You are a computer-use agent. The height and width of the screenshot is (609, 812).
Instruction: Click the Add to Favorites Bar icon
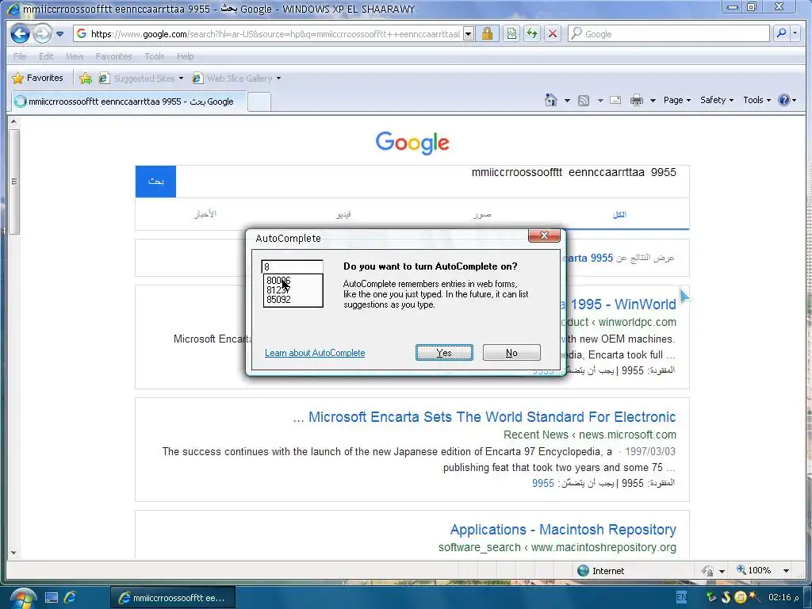pyautogui.click(x=86, y=79)
